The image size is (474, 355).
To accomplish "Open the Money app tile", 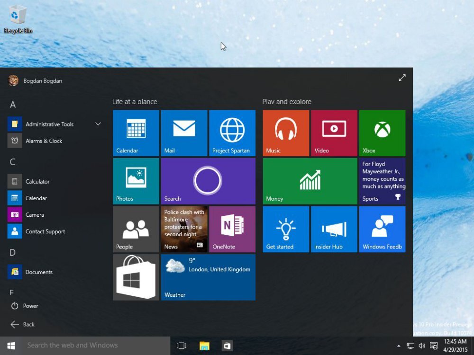I will (310, 181).
